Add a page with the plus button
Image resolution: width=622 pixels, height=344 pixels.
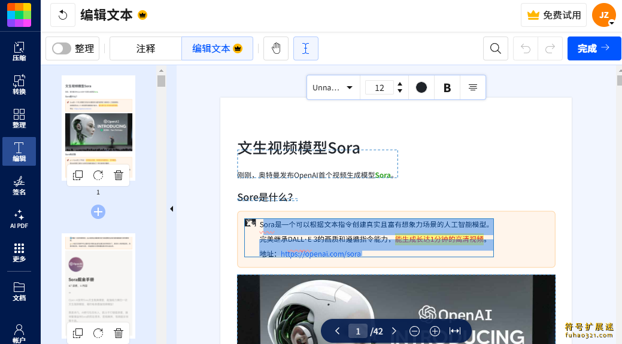pos(98,212)
